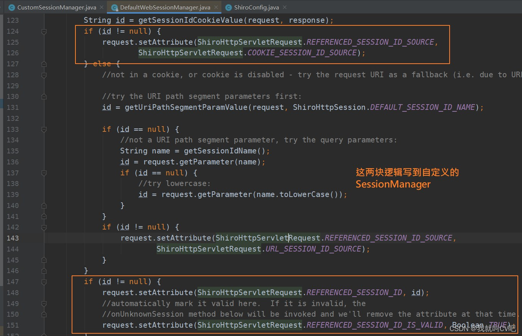
Task: Click '//not a URI path segment parameter' comment
Action: pyautogui.click(x=259, y=140)
